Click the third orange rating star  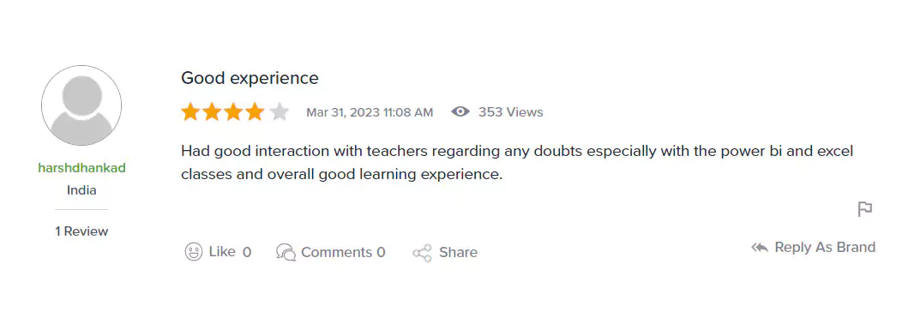coord(233,111)
